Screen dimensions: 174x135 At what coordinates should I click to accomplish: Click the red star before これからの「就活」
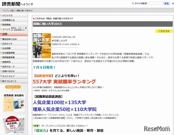pyautogui.click(x=34, y=19)
